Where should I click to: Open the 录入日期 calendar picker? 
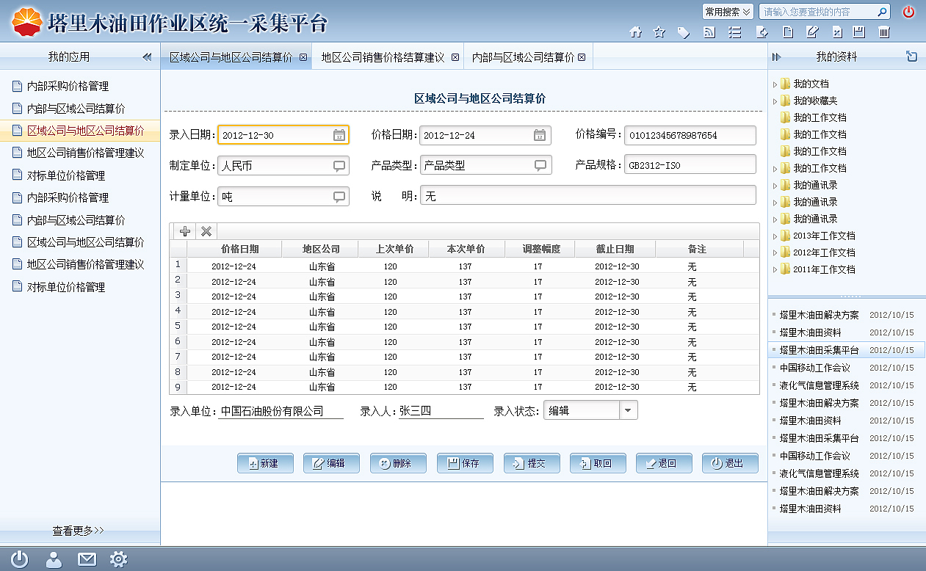tap(339, 135)
